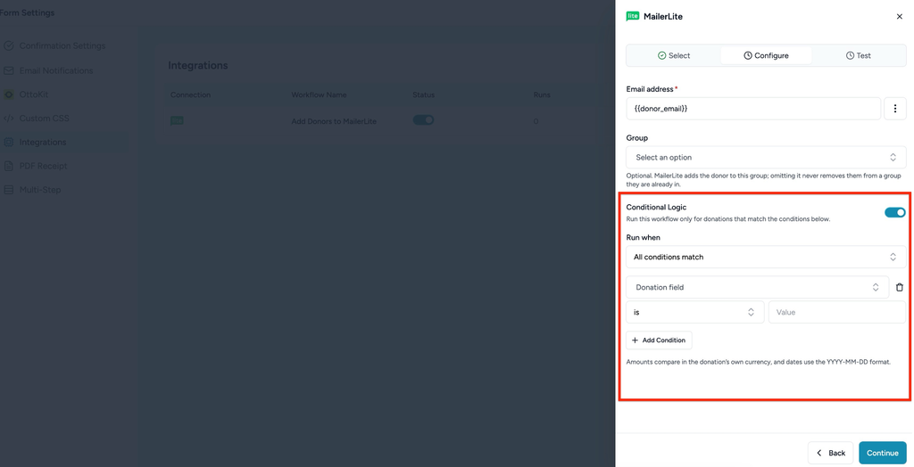Click the Status column header

[423, 94]
